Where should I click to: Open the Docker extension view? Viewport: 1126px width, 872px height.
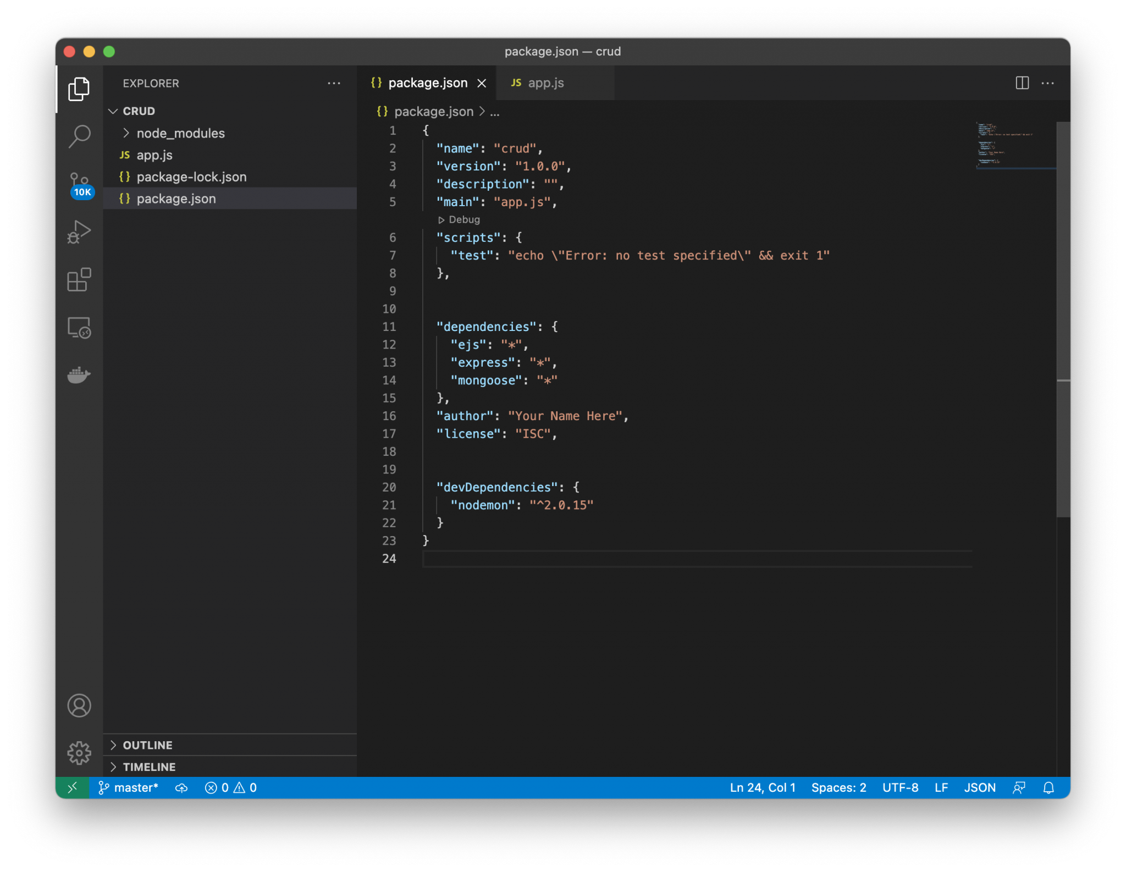(x=79, y=374)
